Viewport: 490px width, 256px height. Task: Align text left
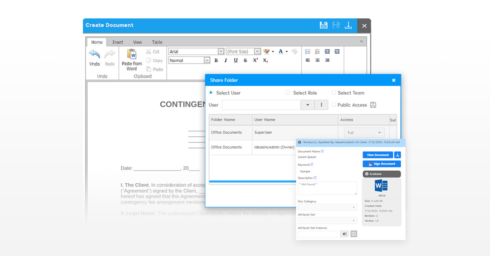pos(308,60)
